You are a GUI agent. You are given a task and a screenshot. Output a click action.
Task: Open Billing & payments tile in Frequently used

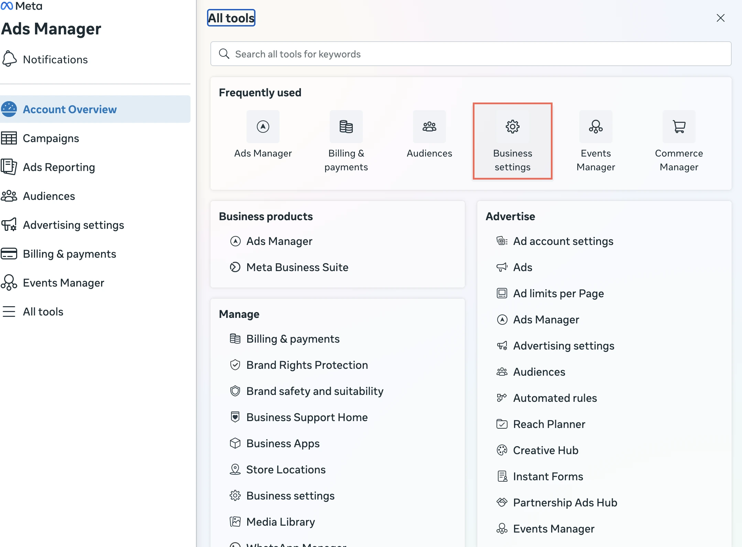[x=346, y=141]
